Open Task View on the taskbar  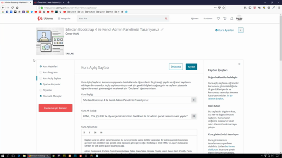coord(13,156)
